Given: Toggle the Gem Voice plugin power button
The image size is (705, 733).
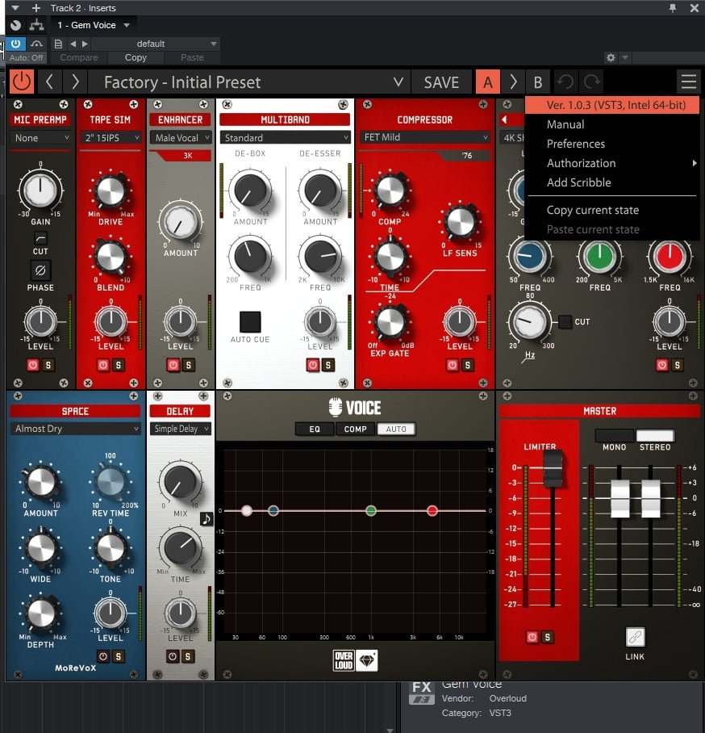Looking at the screenshot, I should point(22,82).
